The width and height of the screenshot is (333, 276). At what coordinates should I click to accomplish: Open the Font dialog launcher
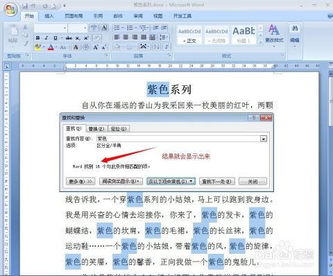[x=106, y=55]
